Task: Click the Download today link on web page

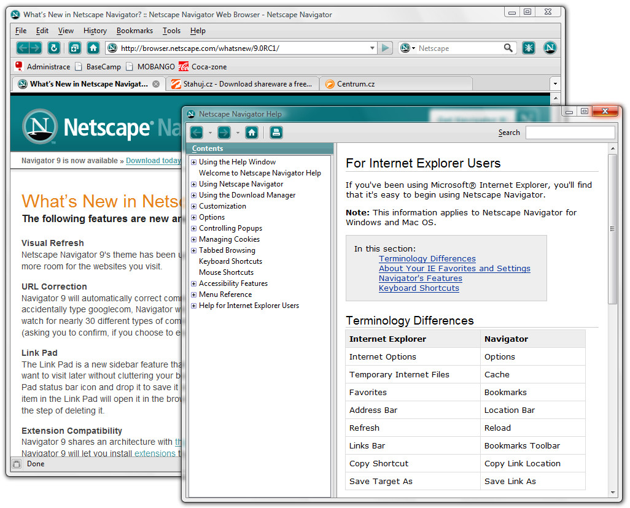Action: 154,161
